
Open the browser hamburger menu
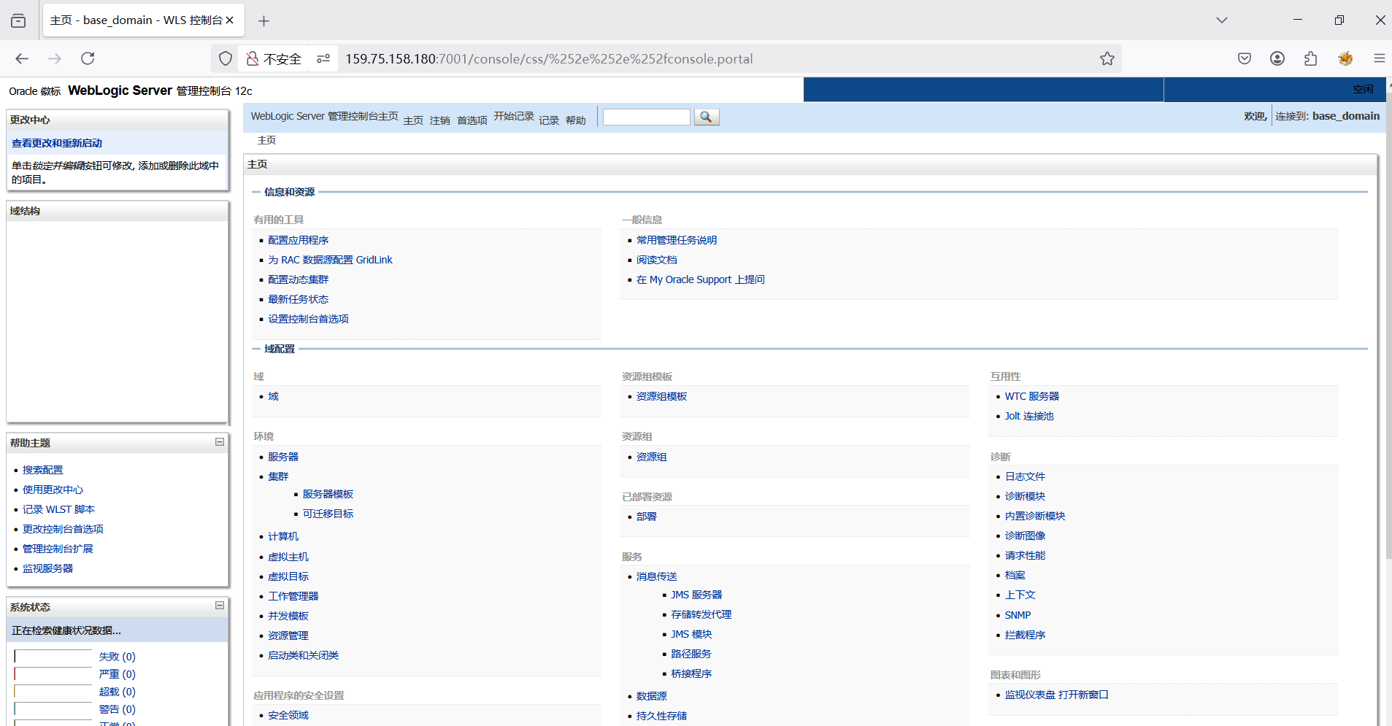coord(1379,58)
